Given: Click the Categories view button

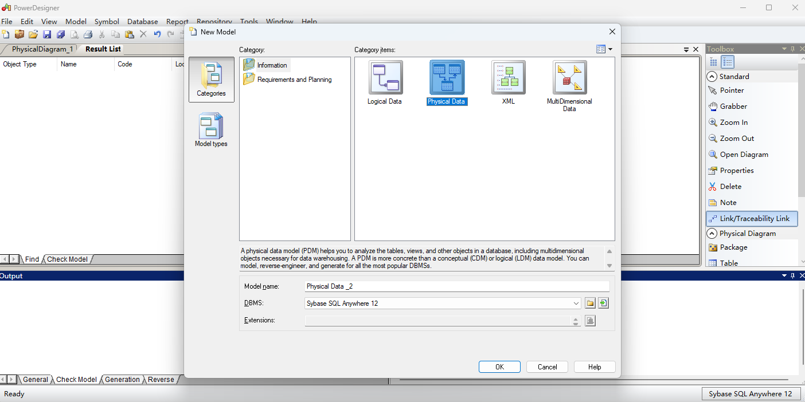Looking at the screenshot, I should coord(211,80).
